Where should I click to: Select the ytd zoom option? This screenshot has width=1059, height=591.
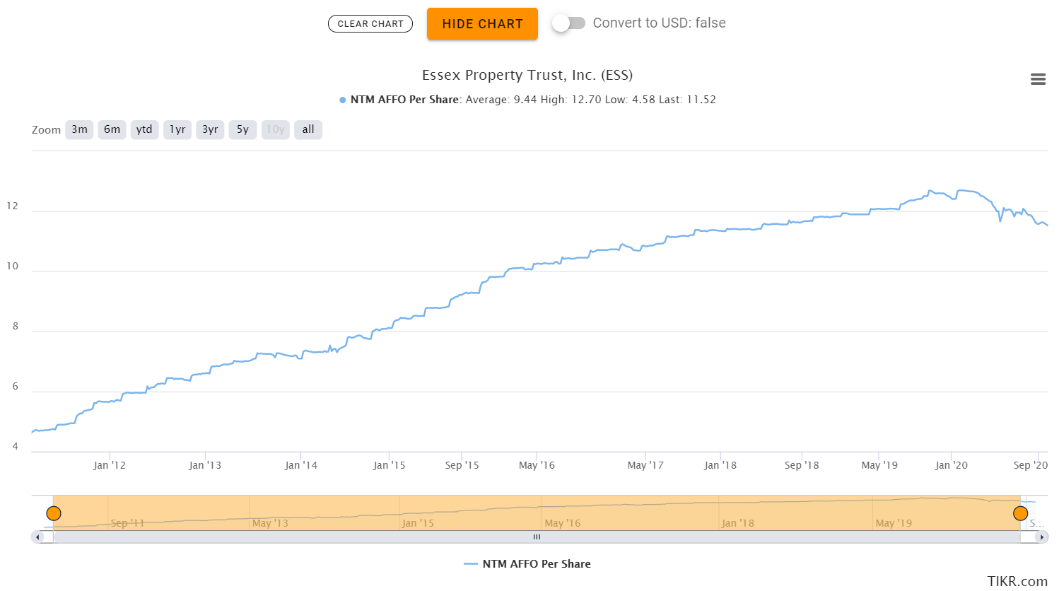pyautogui.click(x=144, y=129)
